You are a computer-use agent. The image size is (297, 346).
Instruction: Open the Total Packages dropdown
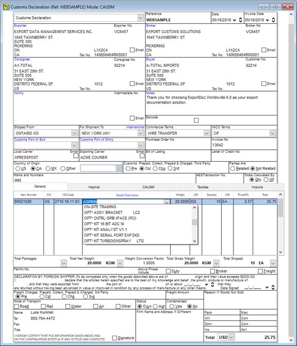64,263
